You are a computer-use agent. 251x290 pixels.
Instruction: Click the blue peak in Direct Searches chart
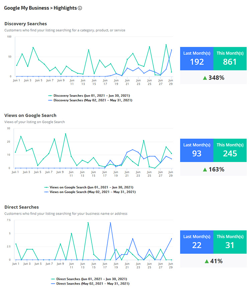(x=110, y=223)
